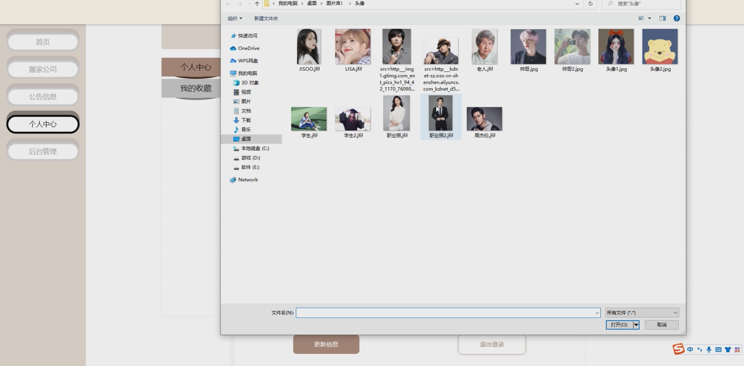
Task: Open the view options dropdown arrow
Action: coord(649,18)
